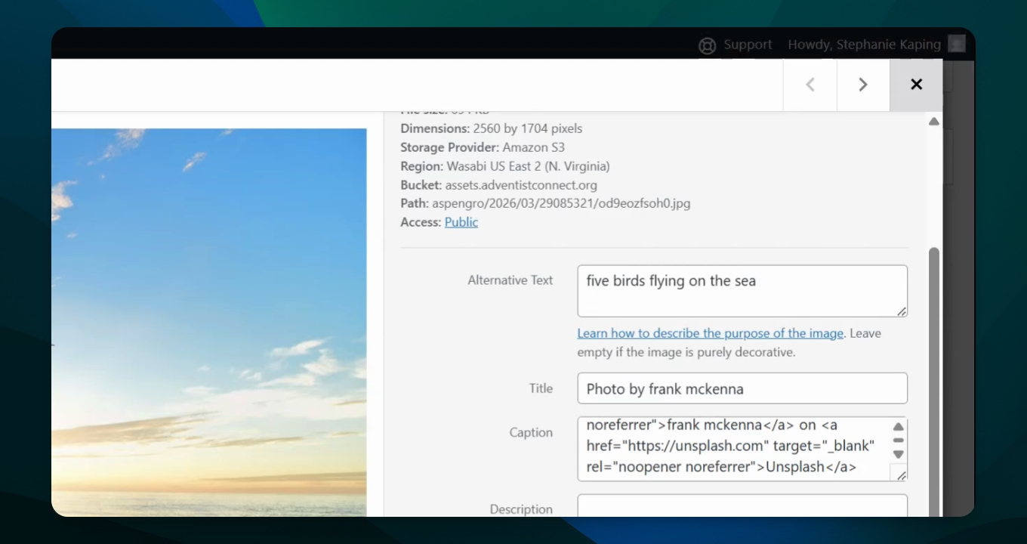Click the Path aspengro/2026/03 file path text

(545, 203)
